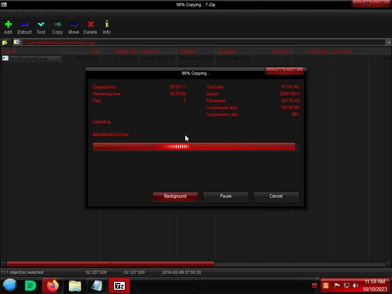Click the 7z taskbar button
The width and height of the screenshot is (392, 294).
point(119,286)
